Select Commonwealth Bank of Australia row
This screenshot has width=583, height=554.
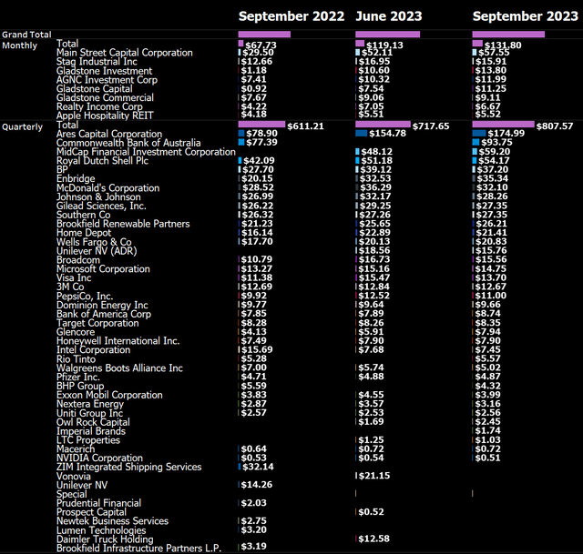(128, 143)
